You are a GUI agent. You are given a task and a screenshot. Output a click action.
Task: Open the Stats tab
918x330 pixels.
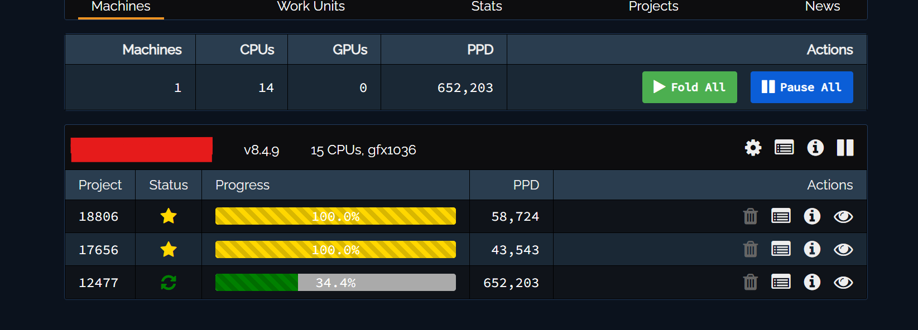pos(487,6)
